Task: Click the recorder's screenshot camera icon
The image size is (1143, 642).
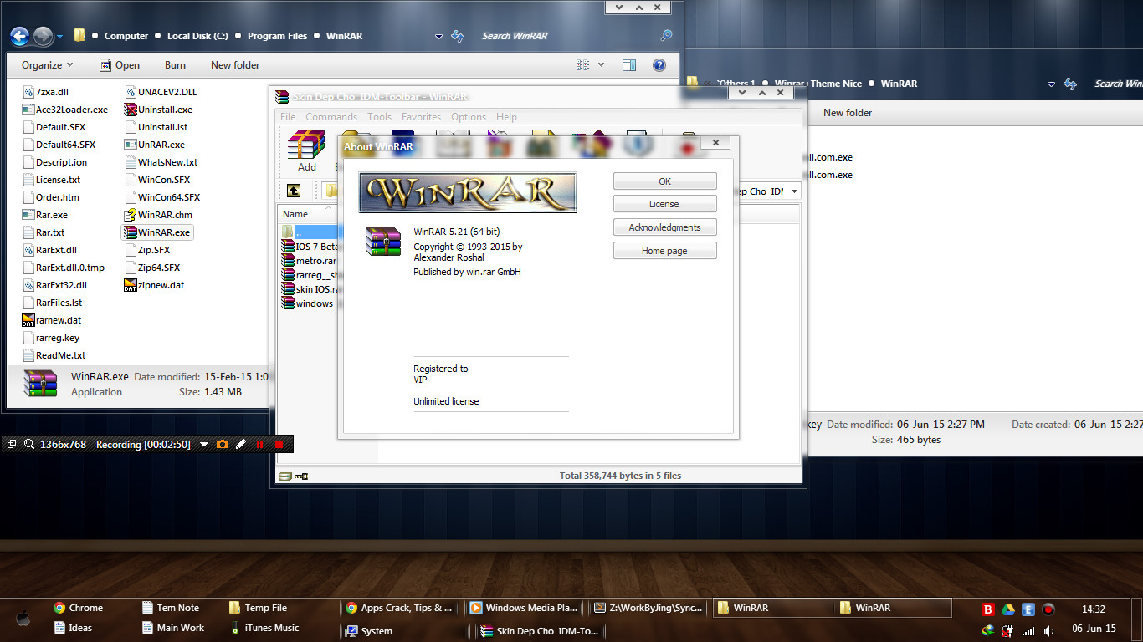Action: (222, 444)
